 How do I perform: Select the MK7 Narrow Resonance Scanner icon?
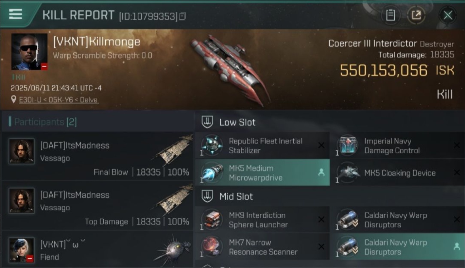(x=212, y=247)
